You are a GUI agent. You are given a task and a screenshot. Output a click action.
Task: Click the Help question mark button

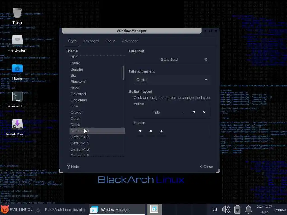pos(73,167)
